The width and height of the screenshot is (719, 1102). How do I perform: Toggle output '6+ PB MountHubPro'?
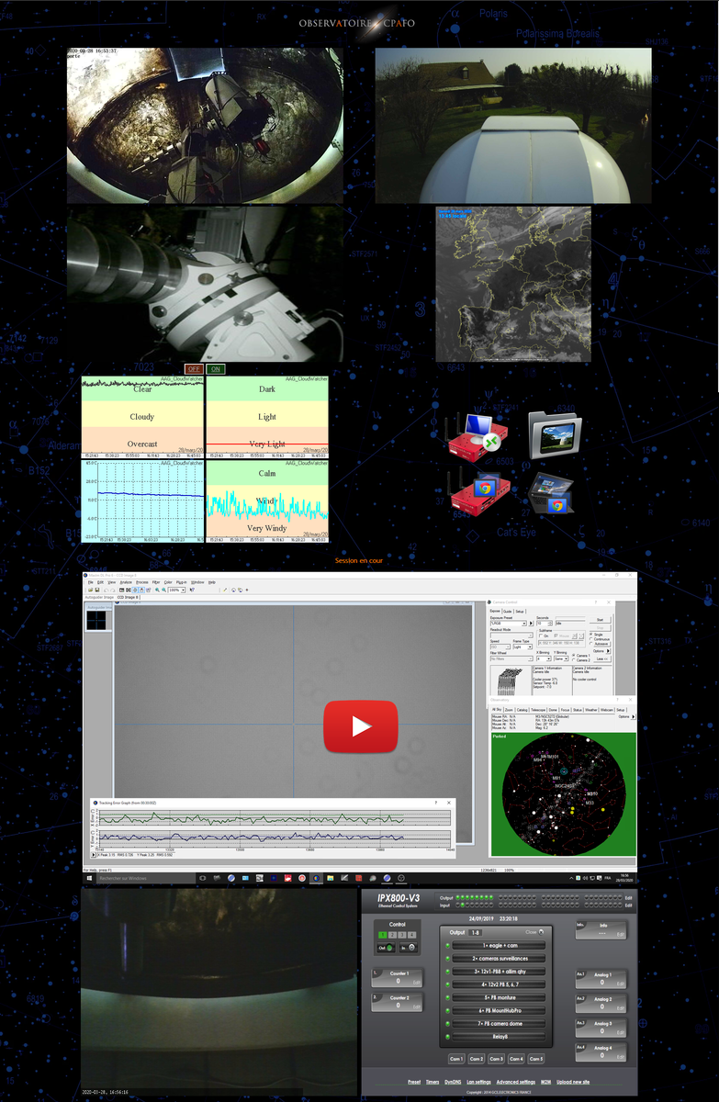click(x=499, y=1010)
